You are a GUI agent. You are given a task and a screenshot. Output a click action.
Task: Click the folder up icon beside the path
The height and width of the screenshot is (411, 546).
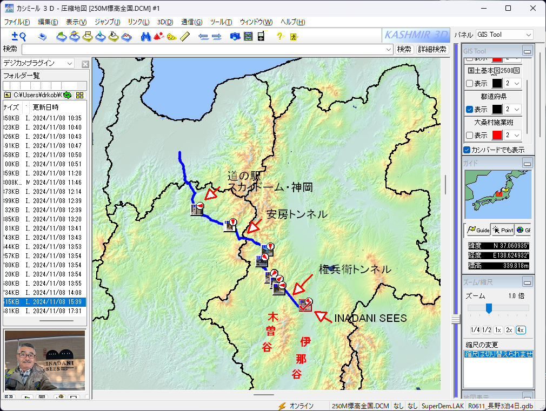8,95
